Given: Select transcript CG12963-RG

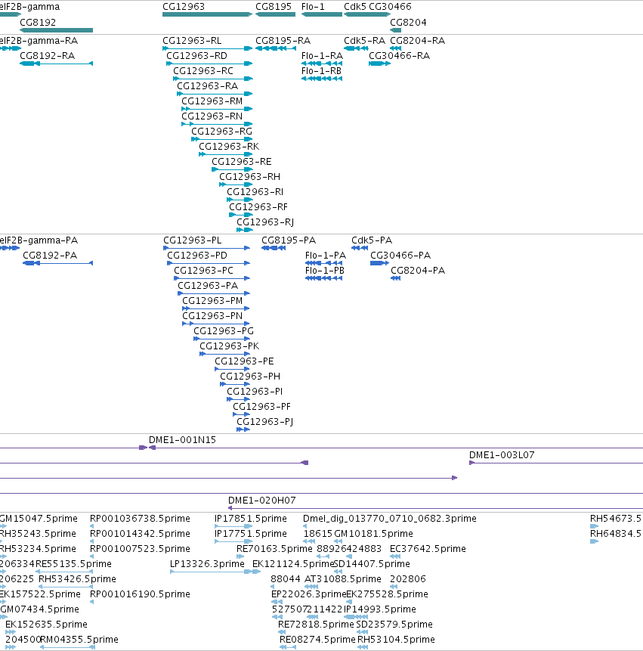Looking at the screenshot, I should coord(222,139).
